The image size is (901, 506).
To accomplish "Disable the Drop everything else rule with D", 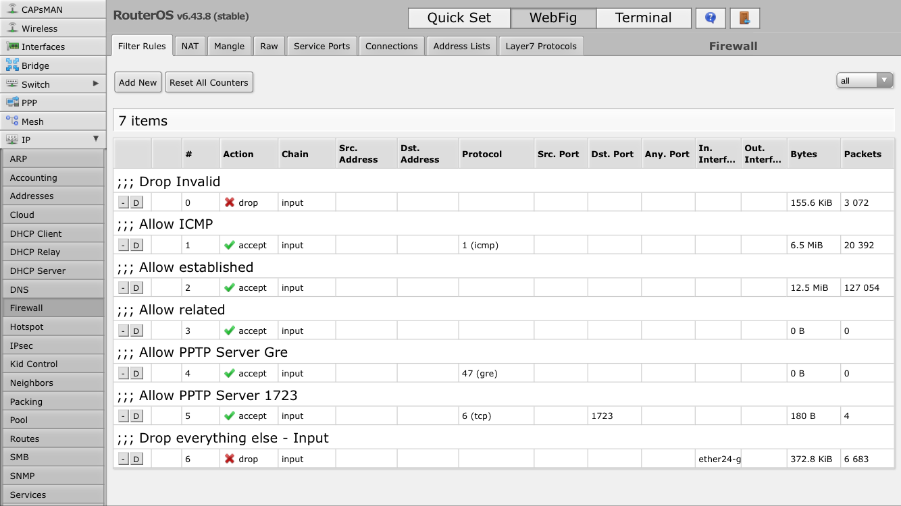I will click(x=136, y=459).
